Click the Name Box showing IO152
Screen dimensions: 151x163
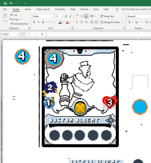[x=9, y=34]
